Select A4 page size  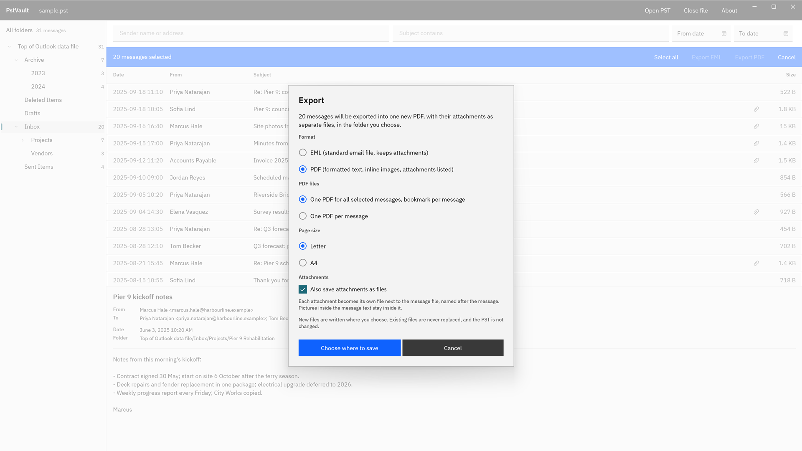pos(303,263)
